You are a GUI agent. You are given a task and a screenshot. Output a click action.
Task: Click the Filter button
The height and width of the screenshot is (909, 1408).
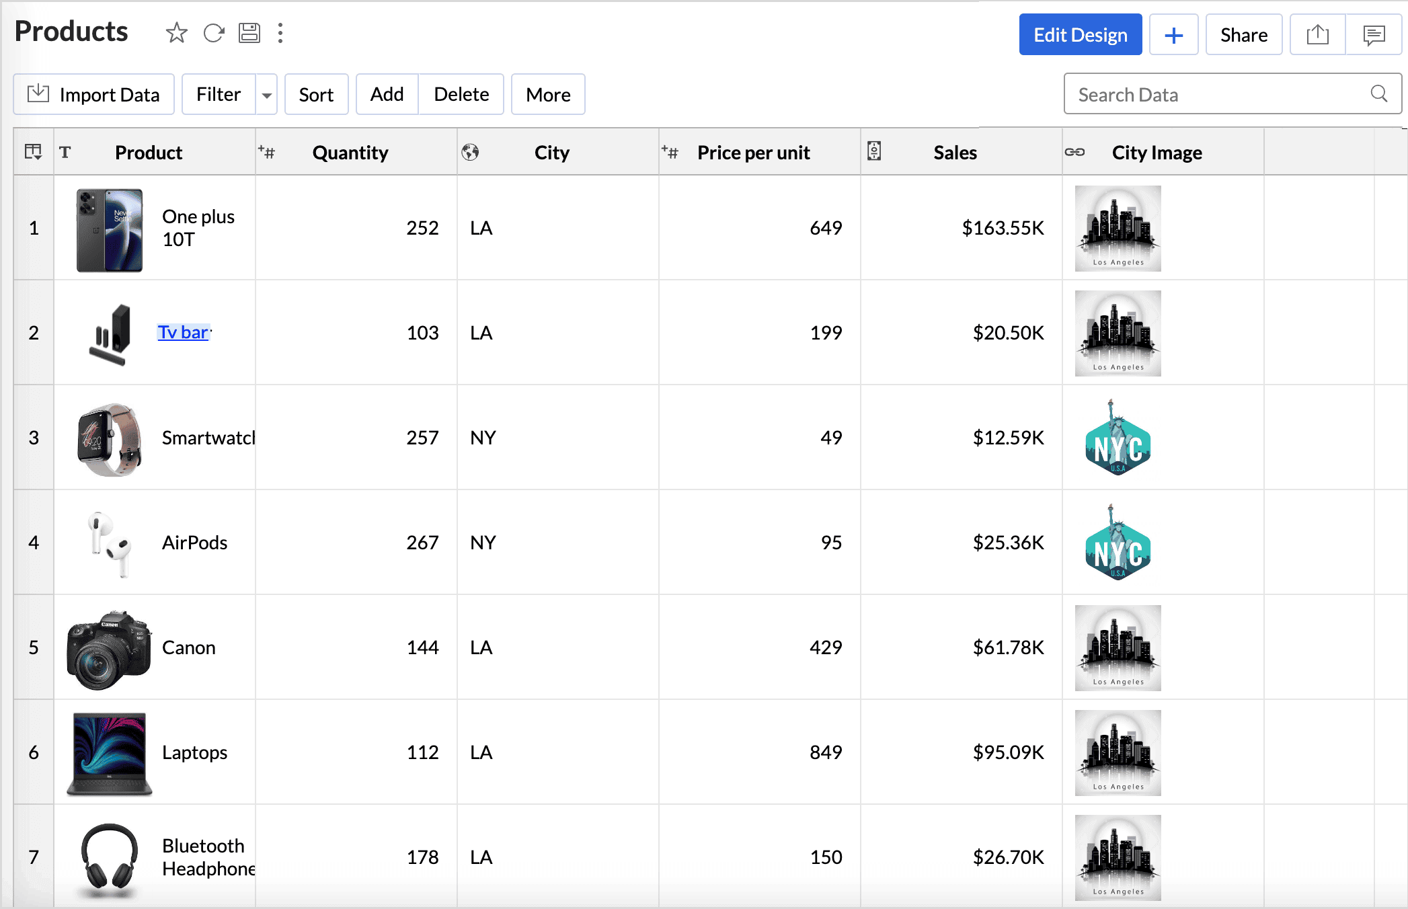point(219,94)
